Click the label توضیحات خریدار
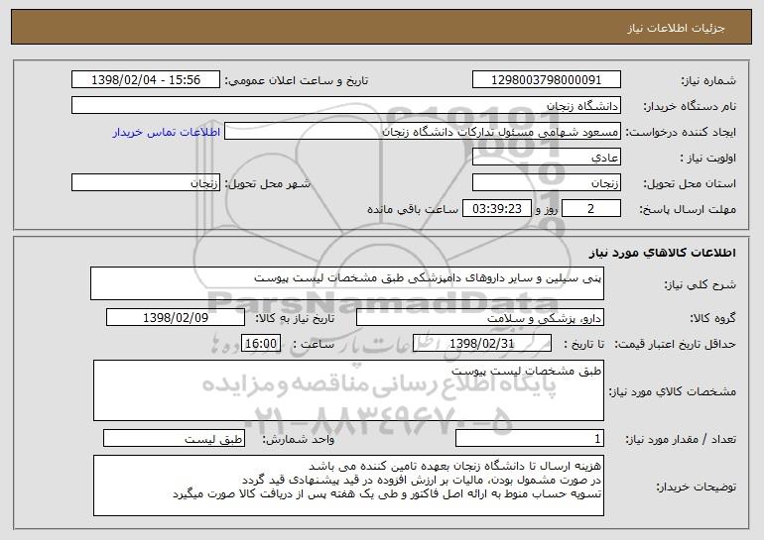Screen dimensions: 764x540 (696, 486)
